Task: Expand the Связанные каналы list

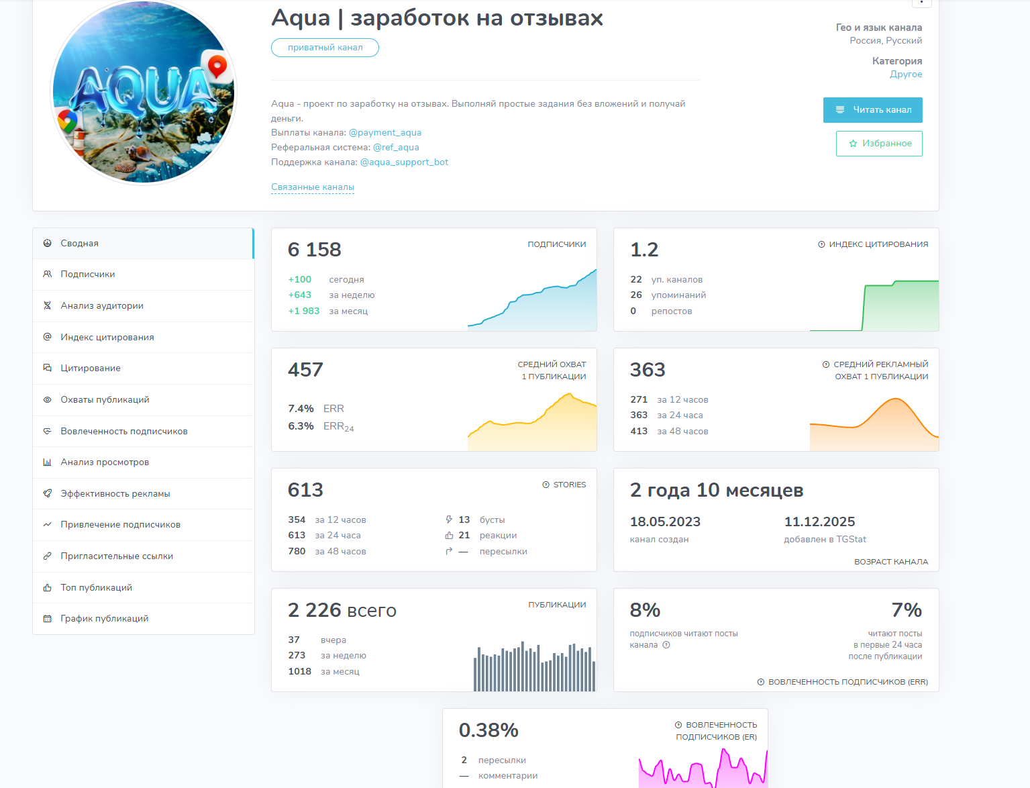Action: tap(313, 187)
